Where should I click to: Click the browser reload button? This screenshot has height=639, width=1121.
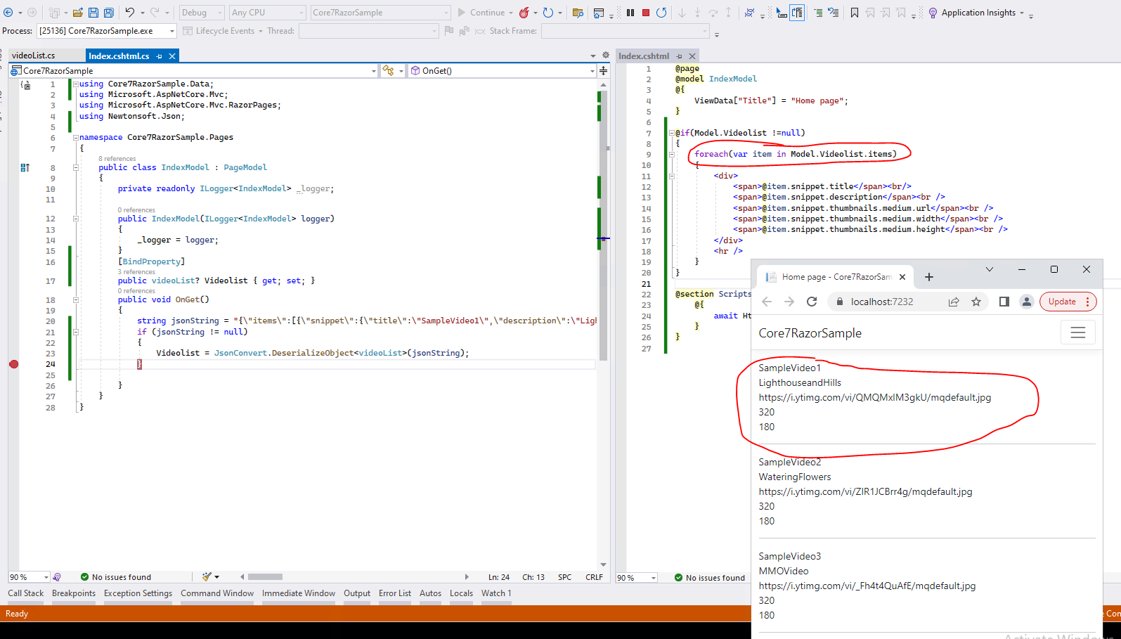[x=812, y=302]
